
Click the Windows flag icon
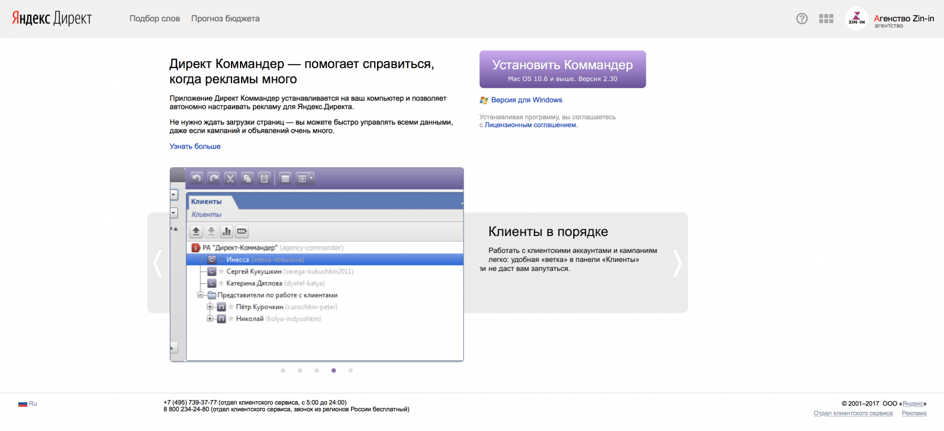click(x=484, y=100)
